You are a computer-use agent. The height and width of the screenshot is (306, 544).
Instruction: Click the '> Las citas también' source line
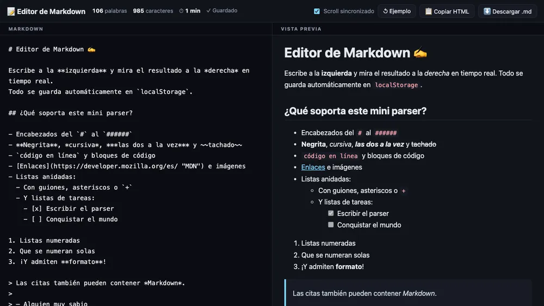coord(97,283)
